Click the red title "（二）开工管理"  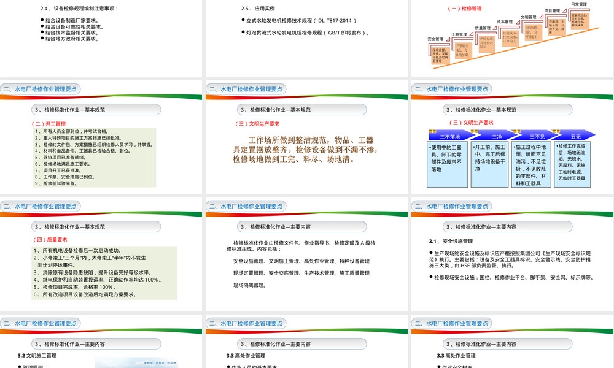(x=49, y=124)
